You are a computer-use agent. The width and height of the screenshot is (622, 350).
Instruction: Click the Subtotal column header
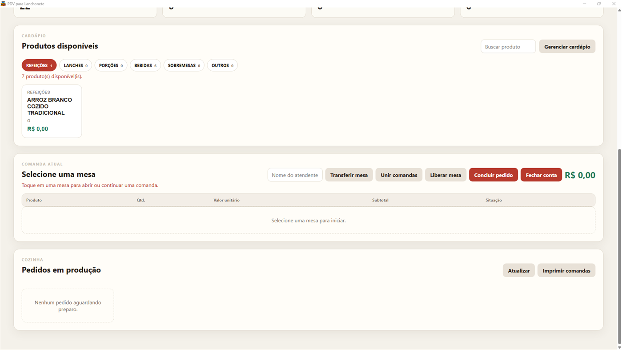(x=380, y=200)
